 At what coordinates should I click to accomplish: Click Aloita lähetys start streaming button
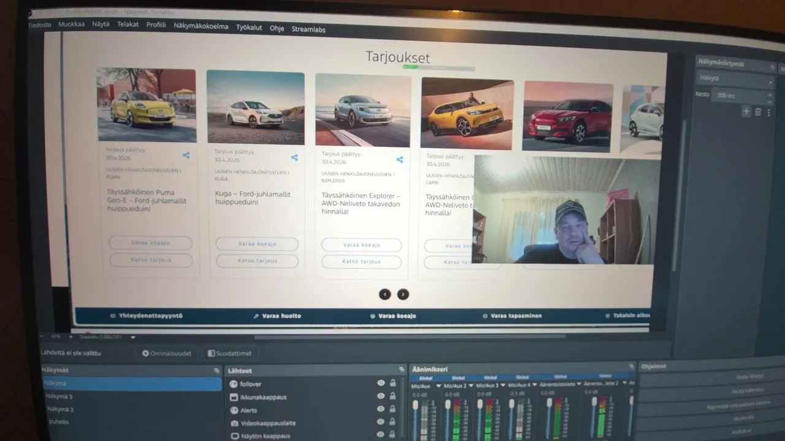[x=711, y=377]
